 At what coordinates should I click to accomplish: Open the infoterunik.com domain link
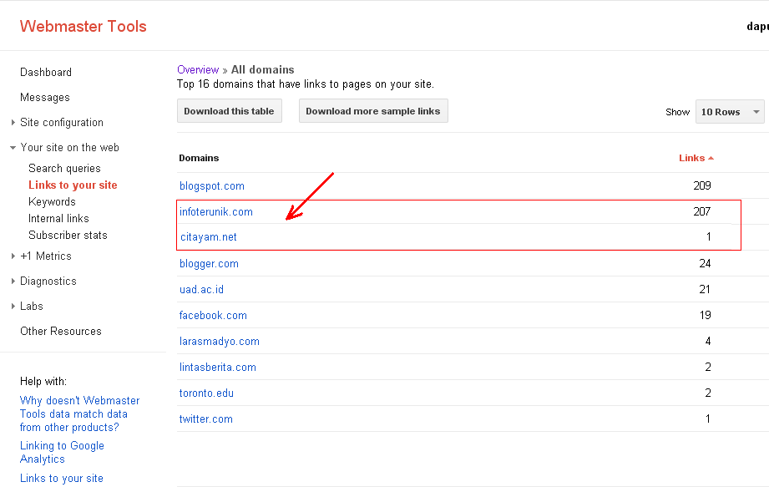[215, 212]
